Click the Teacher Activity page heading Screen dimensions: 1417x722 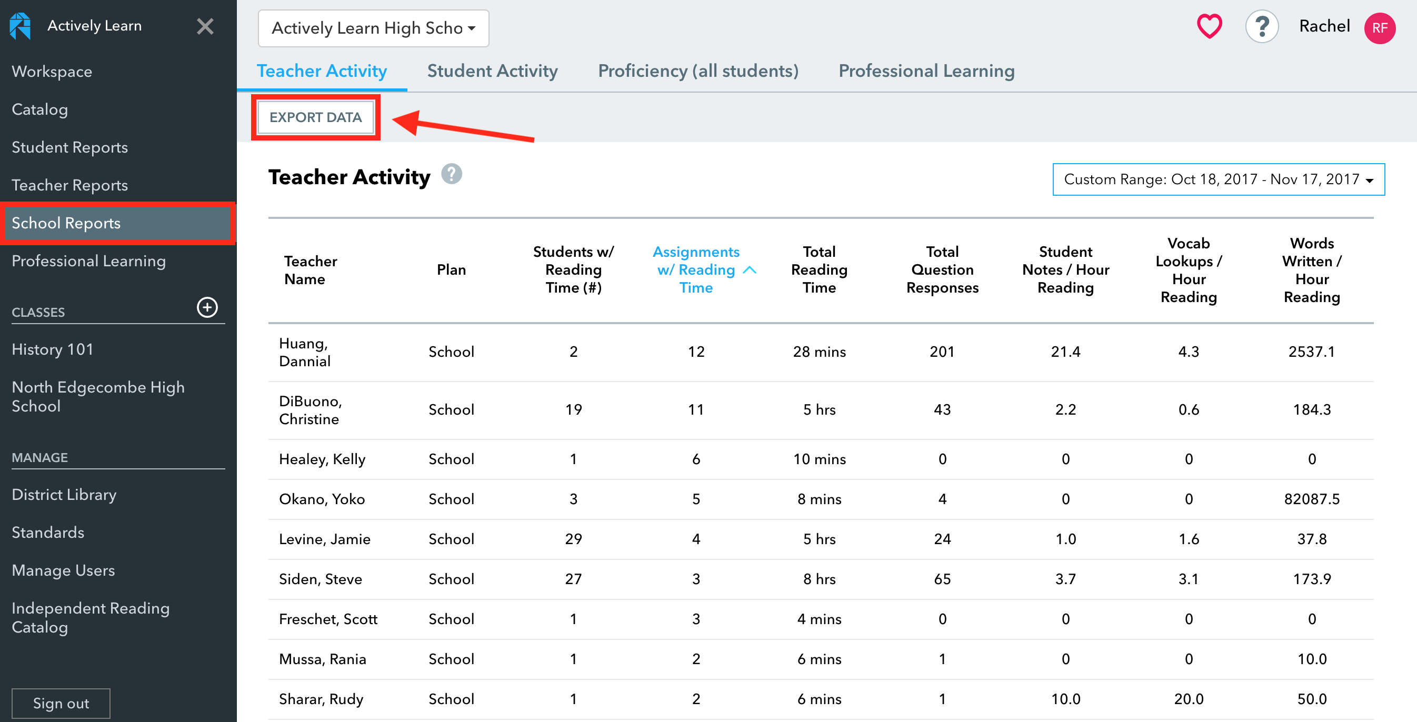[x=349, y=177]
